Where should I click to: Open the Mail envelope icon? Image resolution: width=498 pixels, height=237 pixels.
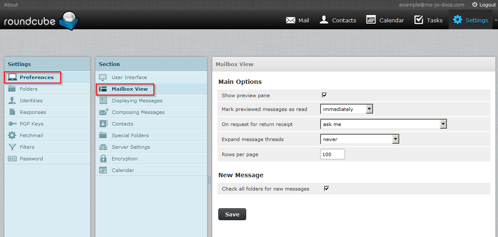point(290,20)
